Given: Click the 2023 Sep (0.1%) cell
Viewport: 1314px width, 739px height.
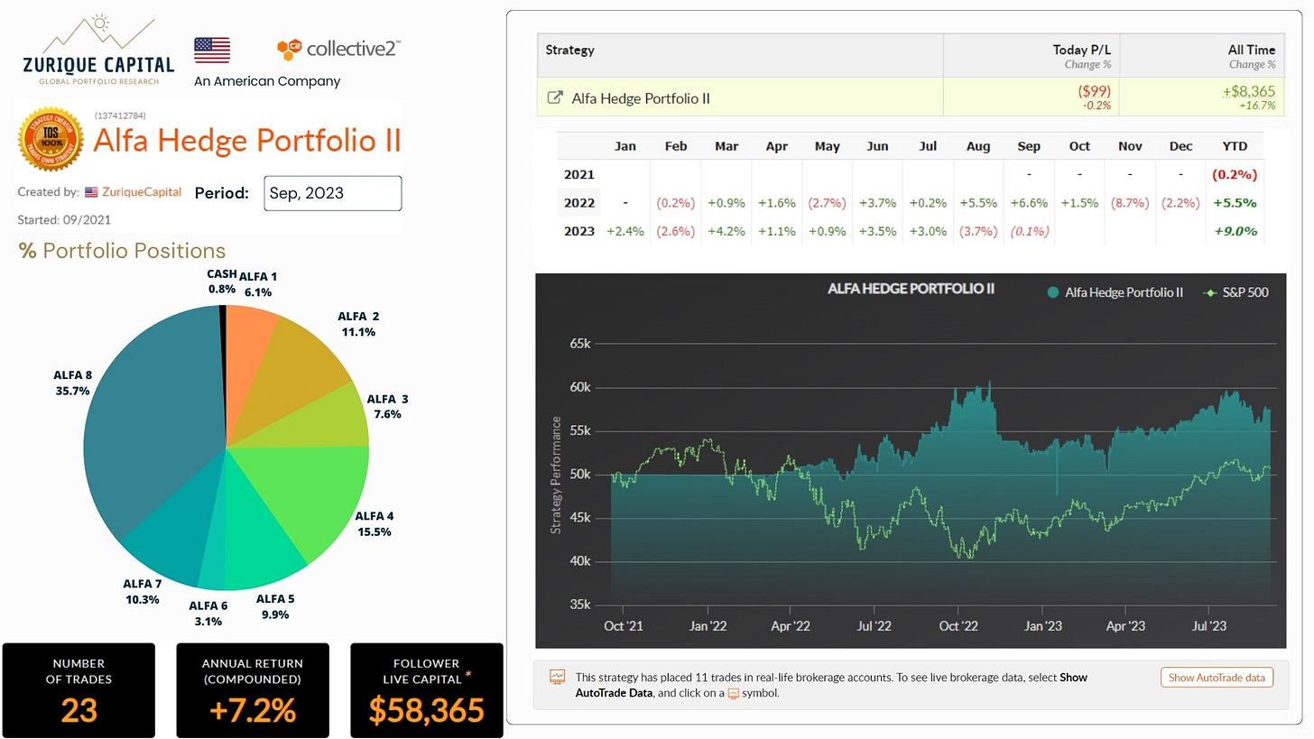Looking at the screenshot, I should 1029,231.
